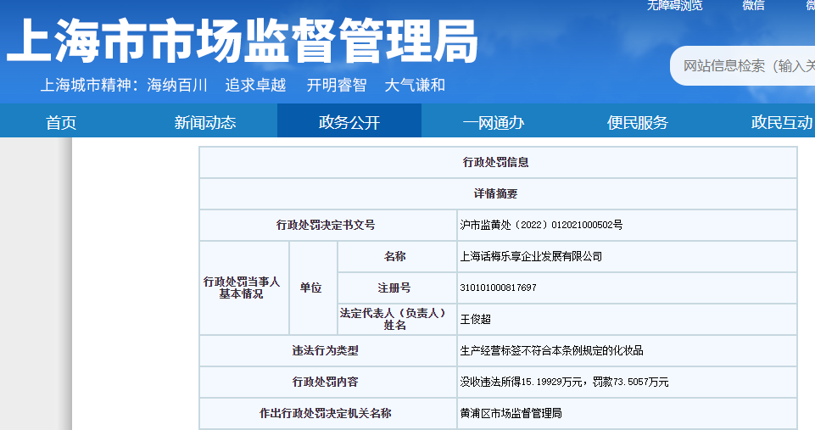The width and height of the screenshot is (815, 430).
Task: Click the 无障碍浏览 link at top
Action: pos(675,5)
